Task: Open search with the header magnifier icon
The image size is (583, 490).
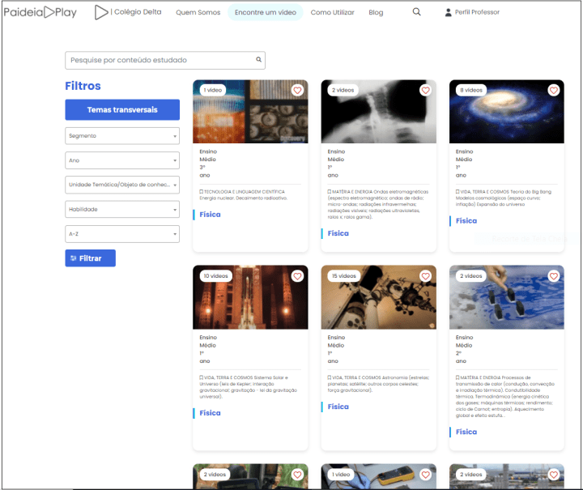Action: point(416,12)
